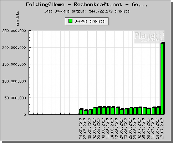The image size is (173, 143).
Task: Click the green legend swatch for 3-days credits
Action: [70, 21]
